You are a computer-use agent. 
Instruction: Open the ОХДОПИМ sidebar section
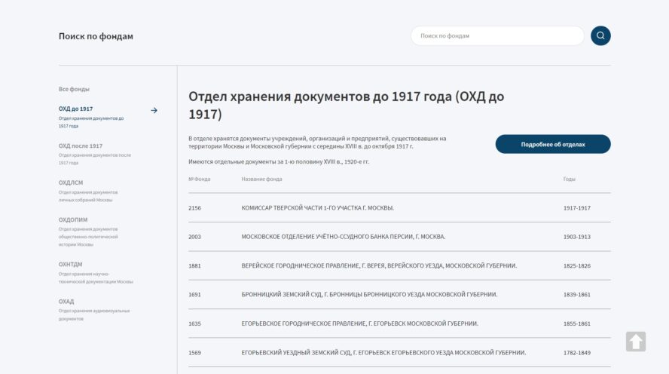73,220
